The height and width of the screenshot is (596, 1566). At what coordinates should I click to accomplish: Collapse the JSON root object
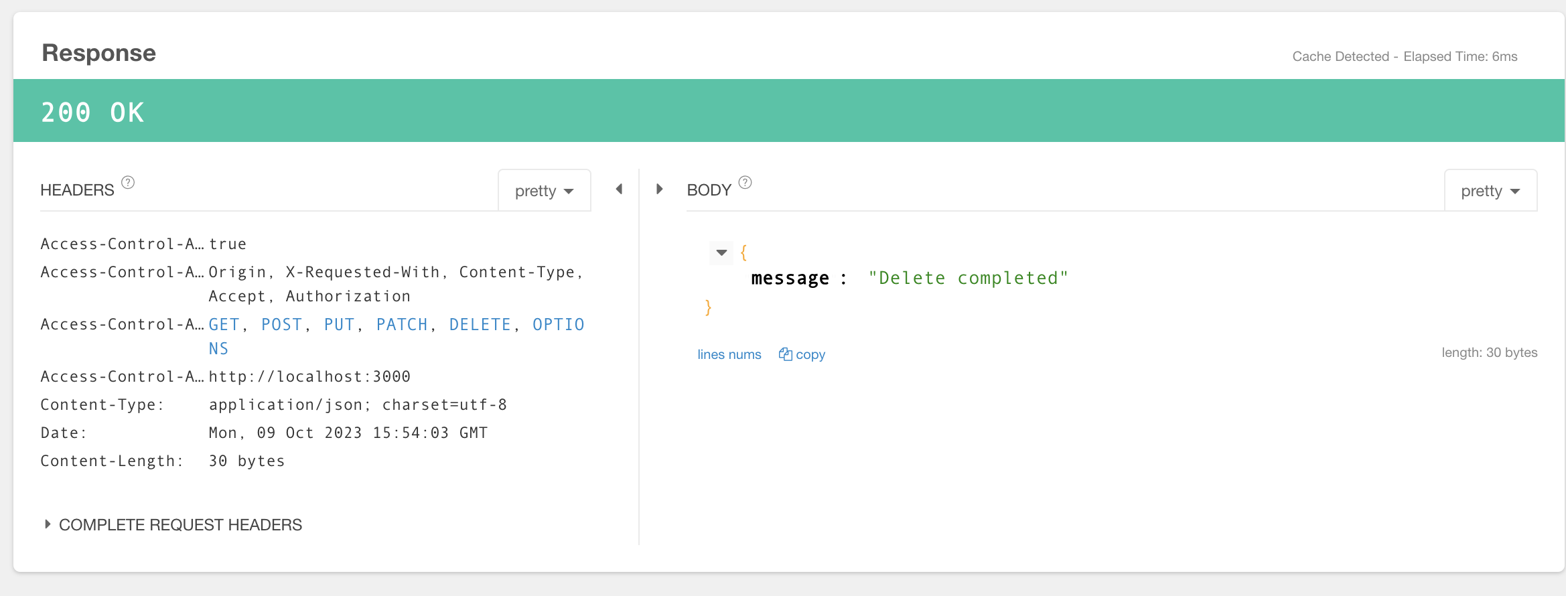tap(721, 252)
